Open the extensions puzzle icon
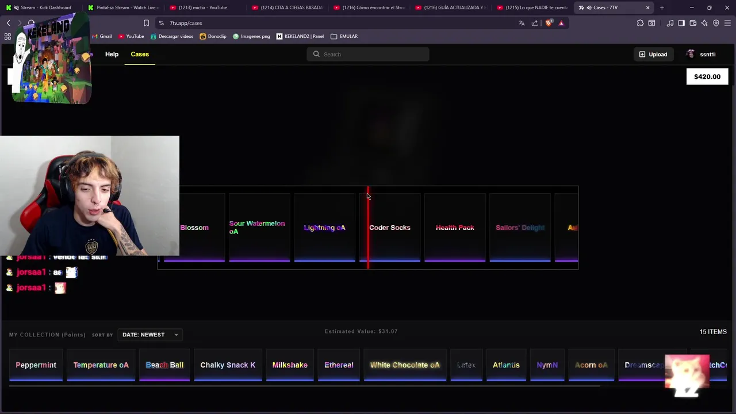 tap(640, 23)
